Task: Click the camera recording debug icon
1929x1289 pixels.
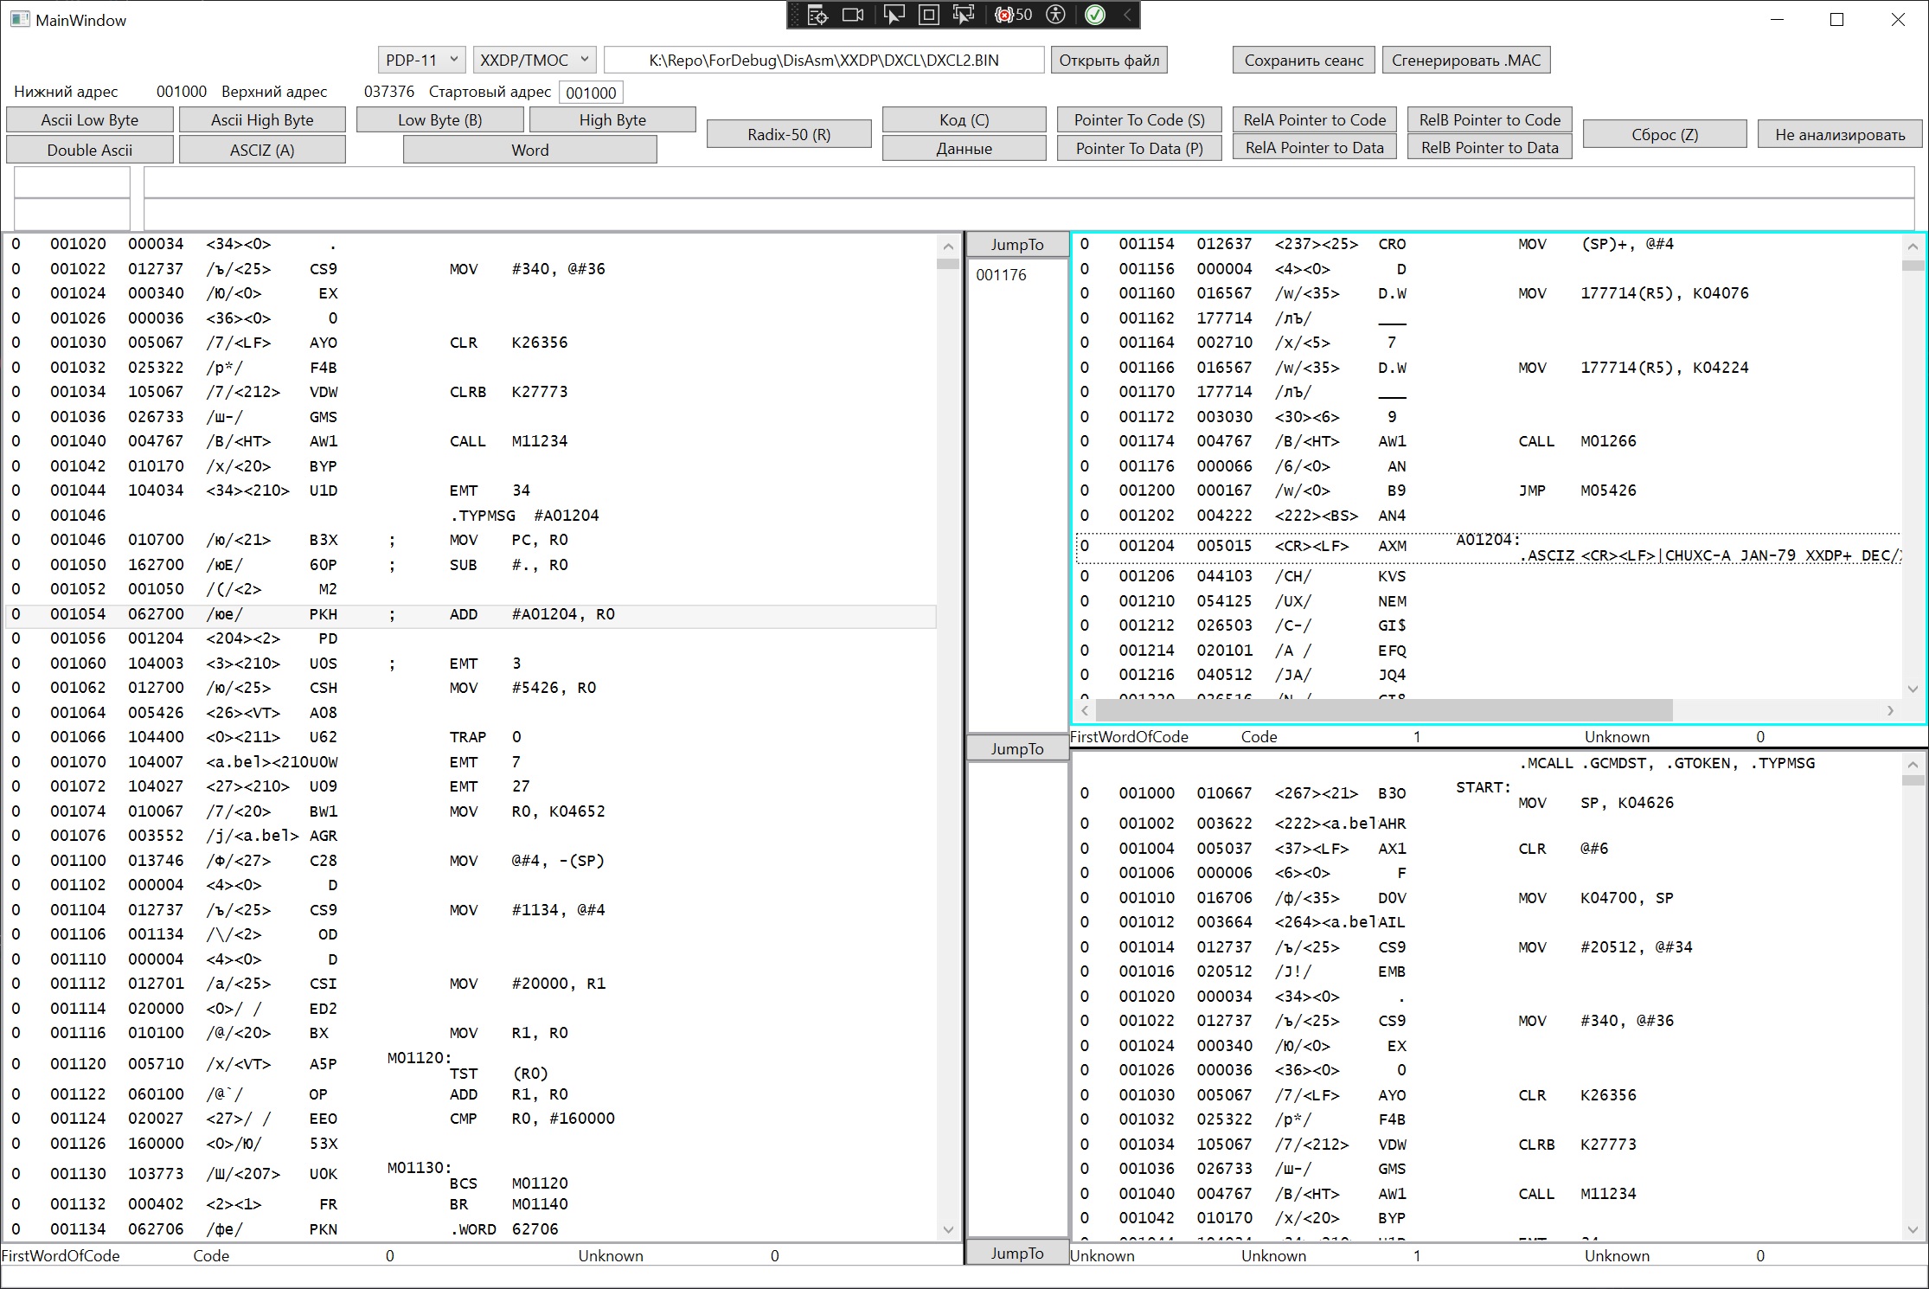Action: (853, 15)
